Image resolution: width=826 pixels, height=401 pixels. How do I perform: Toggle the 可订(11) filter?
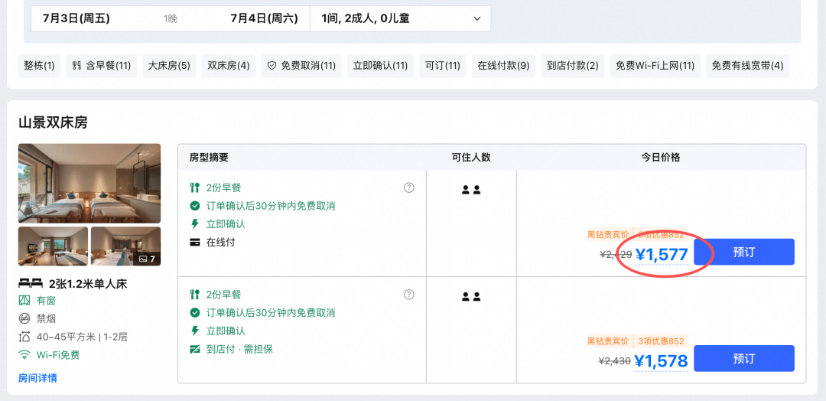[x=443, y=66]
